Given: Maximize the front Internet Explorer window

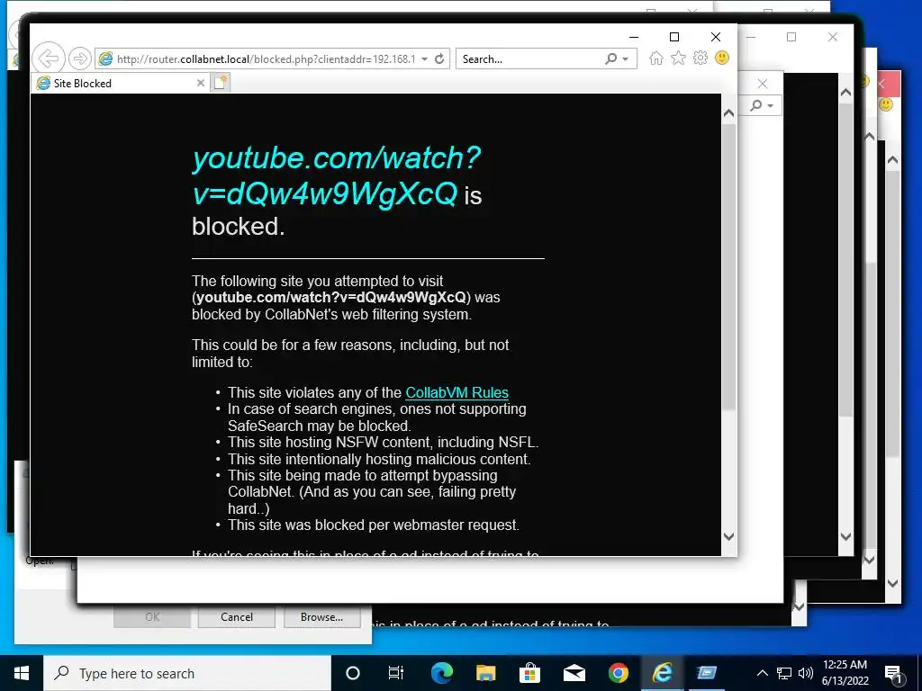Looking at the screenshot, I should point(674,37).
